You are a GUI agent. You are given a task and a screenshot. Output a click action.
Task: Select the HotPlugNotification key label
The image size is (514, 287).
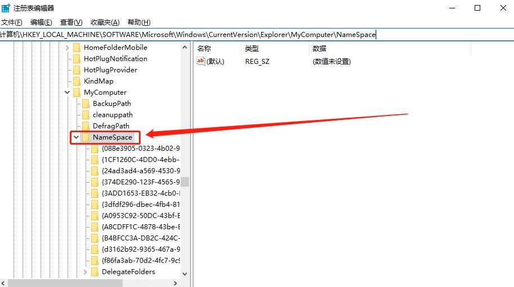pos(115,59)
